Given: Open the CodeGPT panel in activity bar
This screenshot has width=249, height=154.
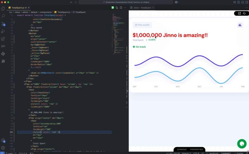Looking at the screenshot, I should point(3,46).
